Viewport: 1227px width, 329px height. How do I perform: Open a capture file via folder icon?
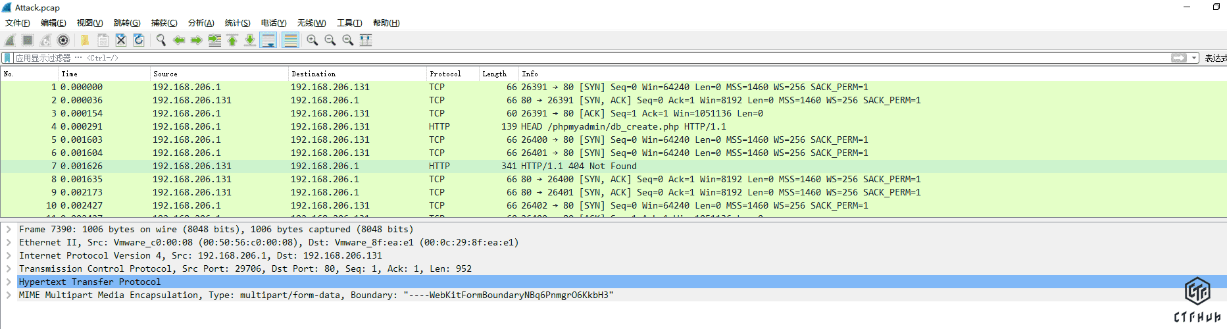85,40
